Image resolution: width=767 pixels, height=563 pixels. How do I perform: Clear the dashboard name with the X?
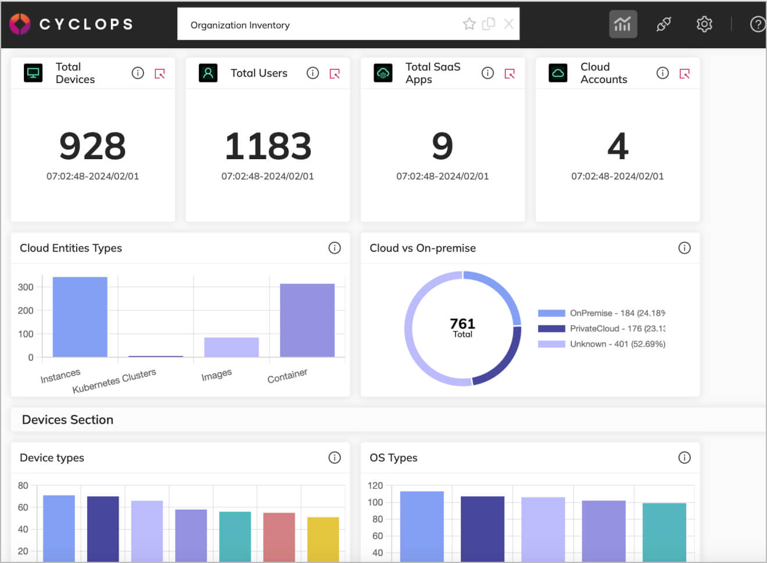tap(508, 24)
